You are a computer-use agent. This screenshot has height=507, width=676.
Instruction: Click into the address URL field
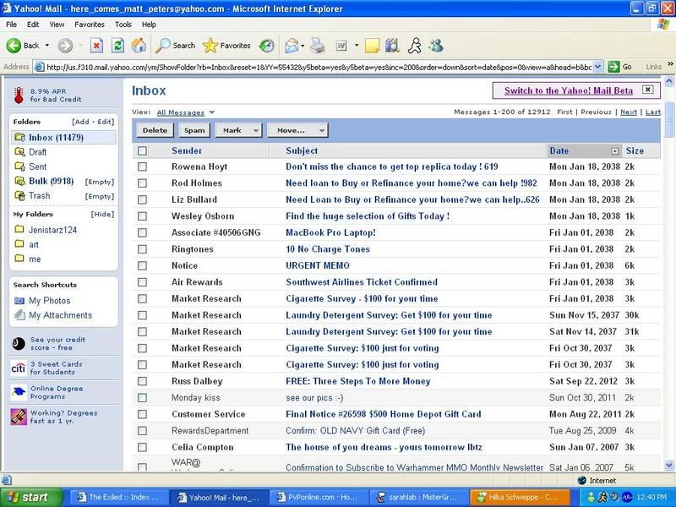coord(319,67)
